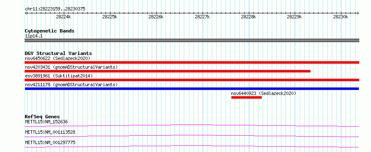Click the magenta METTL15|NM_001297775 gene line

point(192,146)
